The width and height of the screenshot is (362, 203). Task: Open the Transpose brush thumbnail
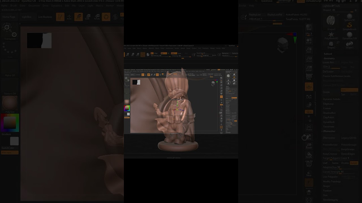(x=10, y=31)
